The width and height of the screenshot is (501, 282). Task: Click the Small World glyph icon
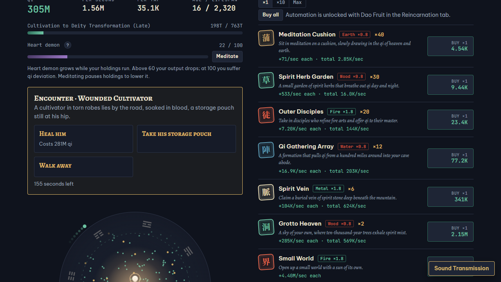266,262
